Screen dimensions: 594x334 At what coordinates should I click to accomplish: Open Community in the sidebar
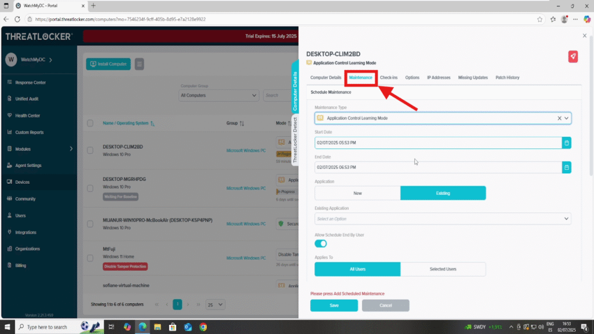(x=25, y=199)
